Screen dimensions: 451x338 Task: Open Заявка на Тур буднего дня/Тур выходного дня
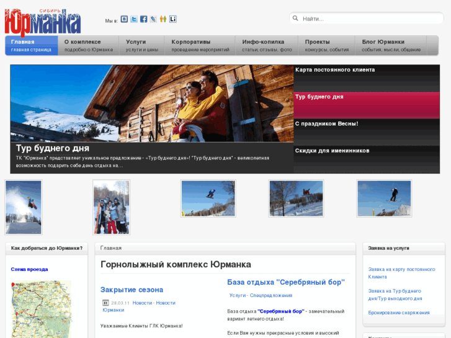click(x=395, y=295)
